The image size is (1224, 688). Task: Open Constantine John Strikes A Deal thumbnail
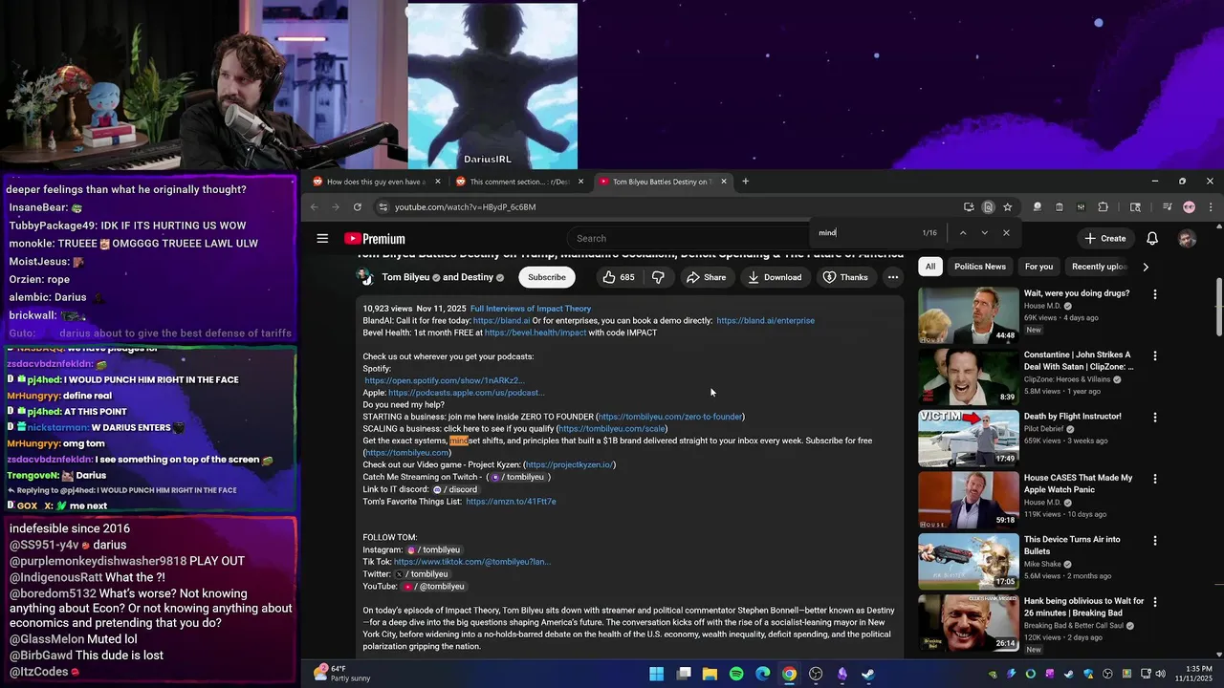(969, 376)
